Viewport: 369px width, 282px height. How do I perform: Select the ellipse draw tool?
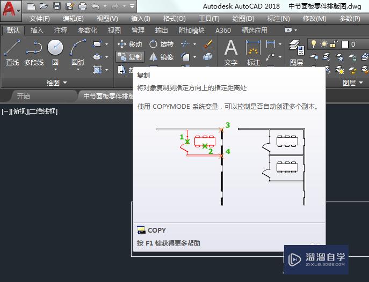97,57
